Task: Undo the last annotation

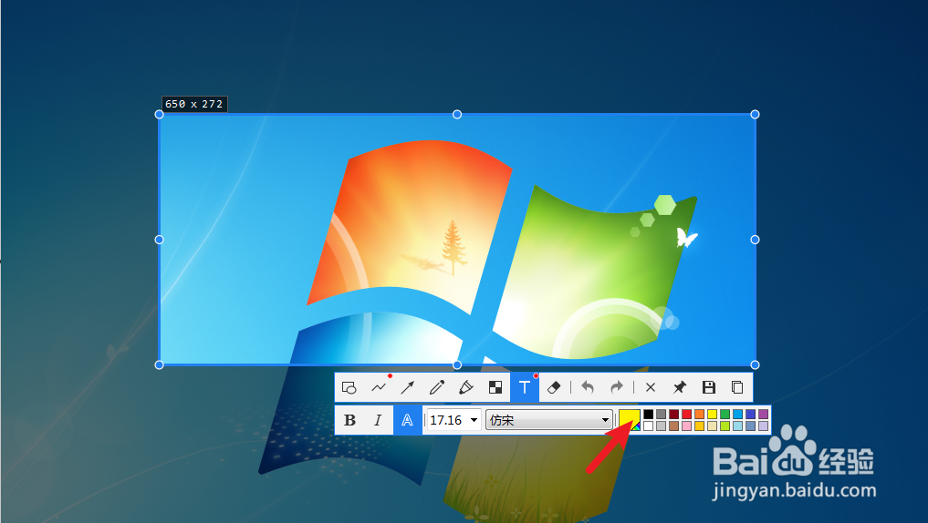Action: (x=587, y=387)
